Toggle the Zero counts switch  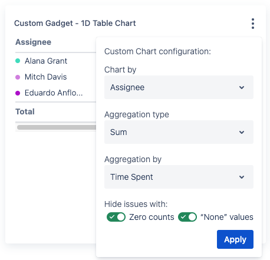116,217
